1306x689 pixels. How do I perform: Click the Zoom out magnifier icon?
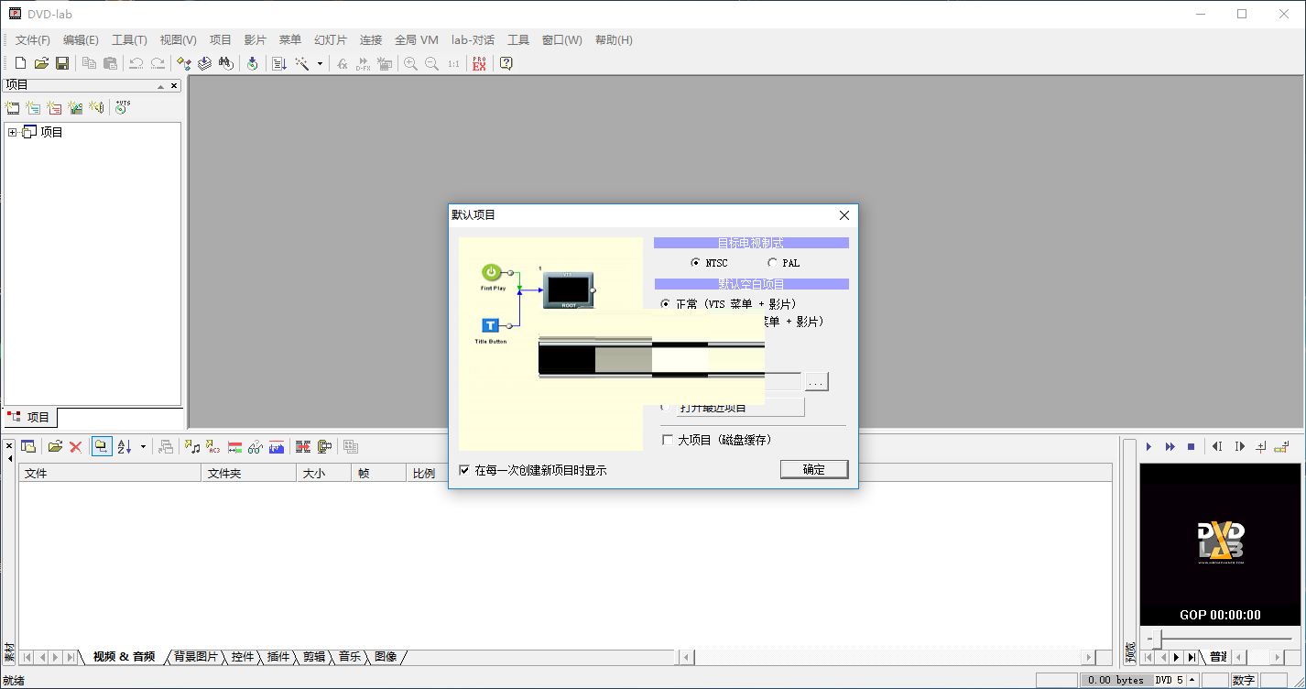click(x=431, y=63)
